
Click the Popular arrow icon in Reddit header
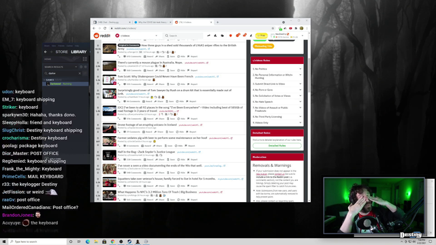click(x=208, y=35)
